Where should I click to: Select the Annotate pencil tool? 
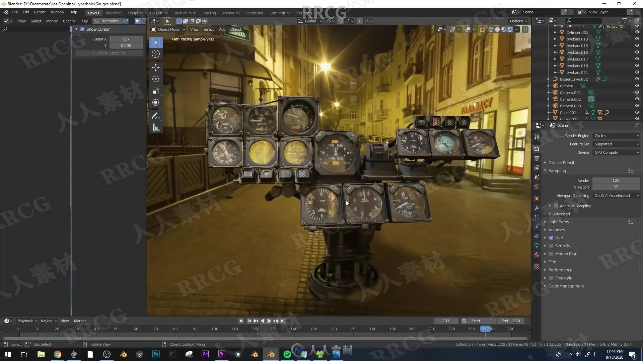point(156,116)
